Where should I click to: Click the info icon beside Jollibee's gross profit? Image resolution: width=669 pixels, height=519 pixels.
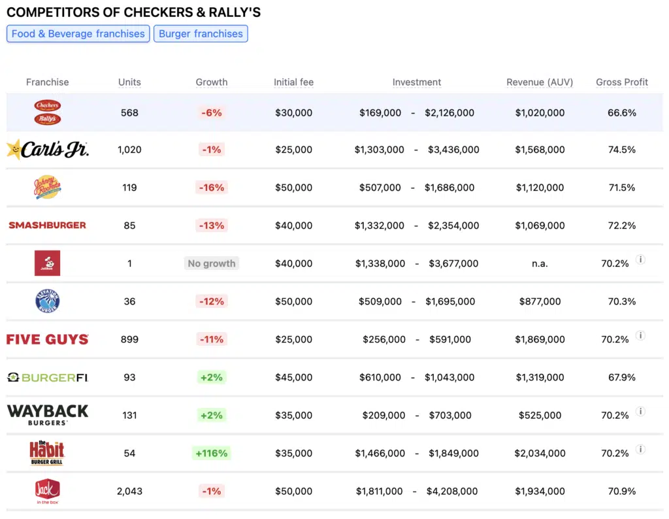click(640, 259)
